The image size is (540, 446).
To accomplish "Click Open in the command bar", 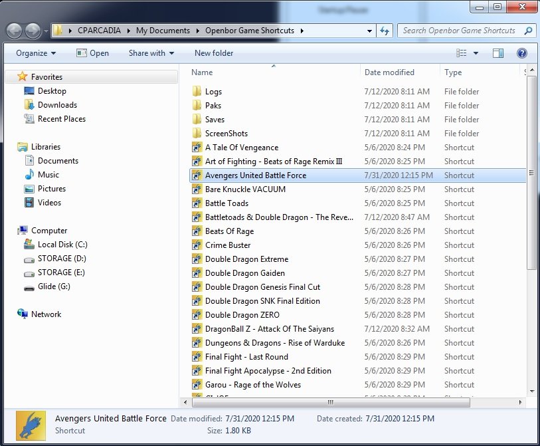I will point(92,53).
